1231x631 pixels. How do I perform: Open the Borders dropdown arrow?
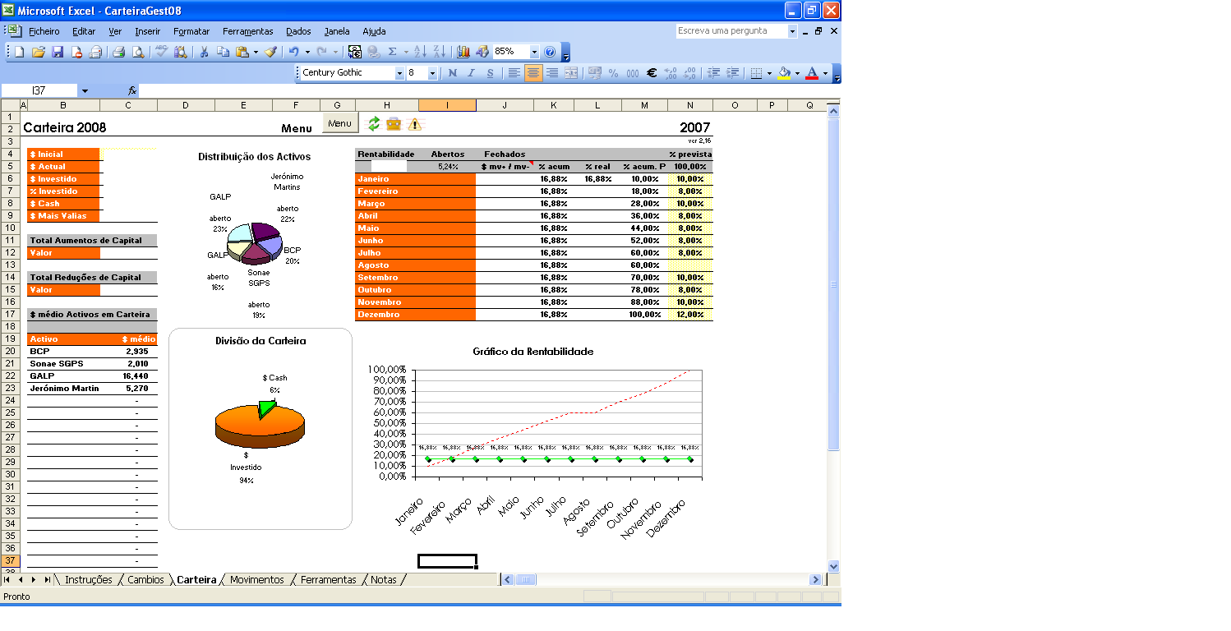point(769,73)
